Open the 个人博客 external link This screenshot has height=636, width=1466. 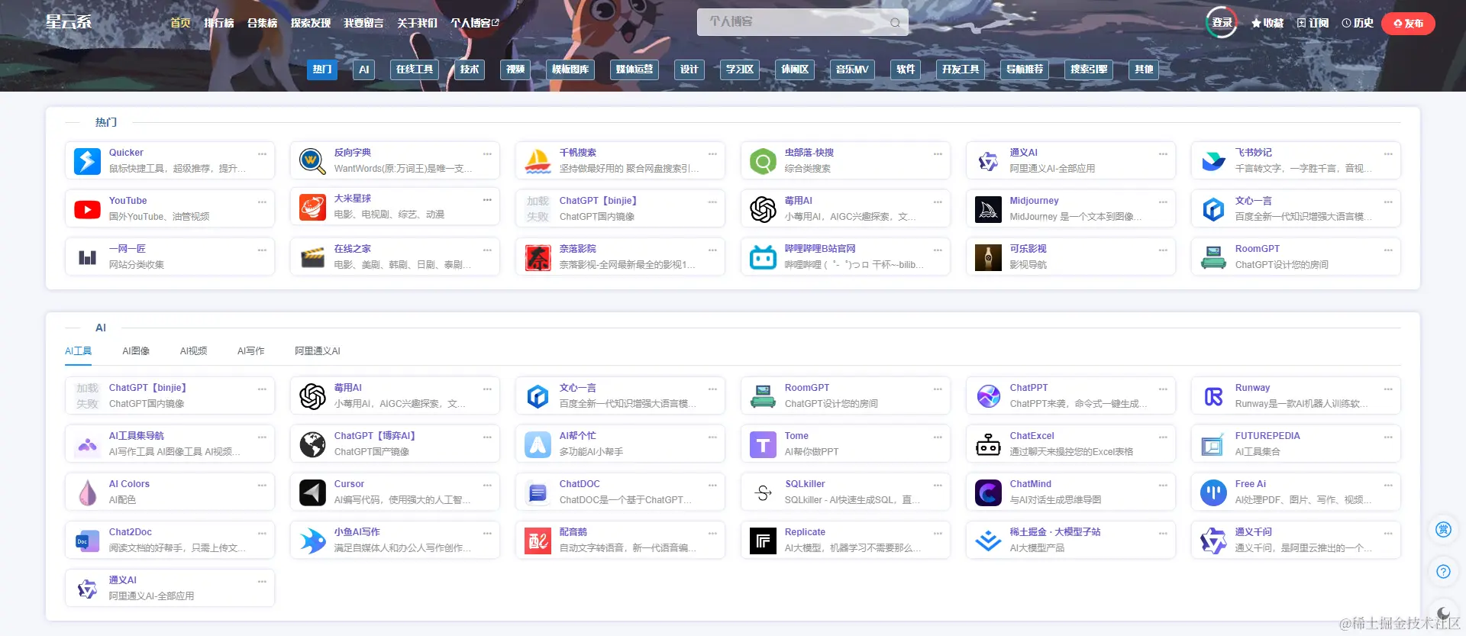(475, 23)
